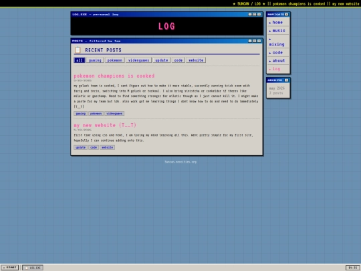Close the Archive panel window

(286, 80)
